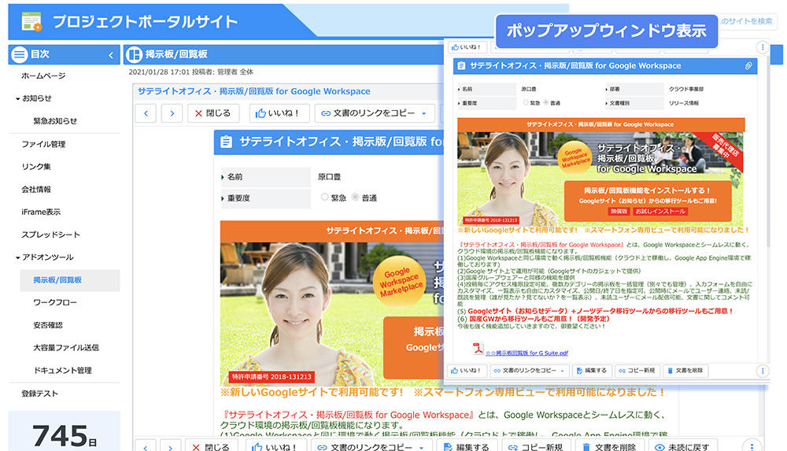The height and width of the screenshot is (451, 787).
Task: Click 文書のリンクをコピー in the popup bottom toolbar
Action: (x=530, y=371)
